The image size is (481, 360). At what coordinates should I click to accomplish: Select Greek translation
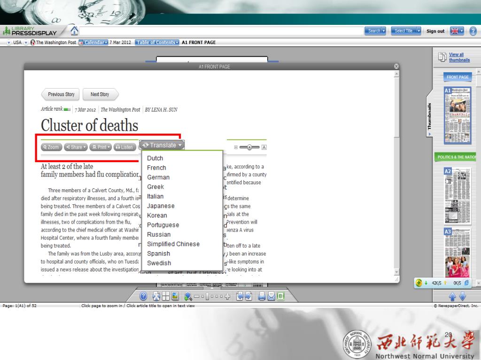pos(155,187)
